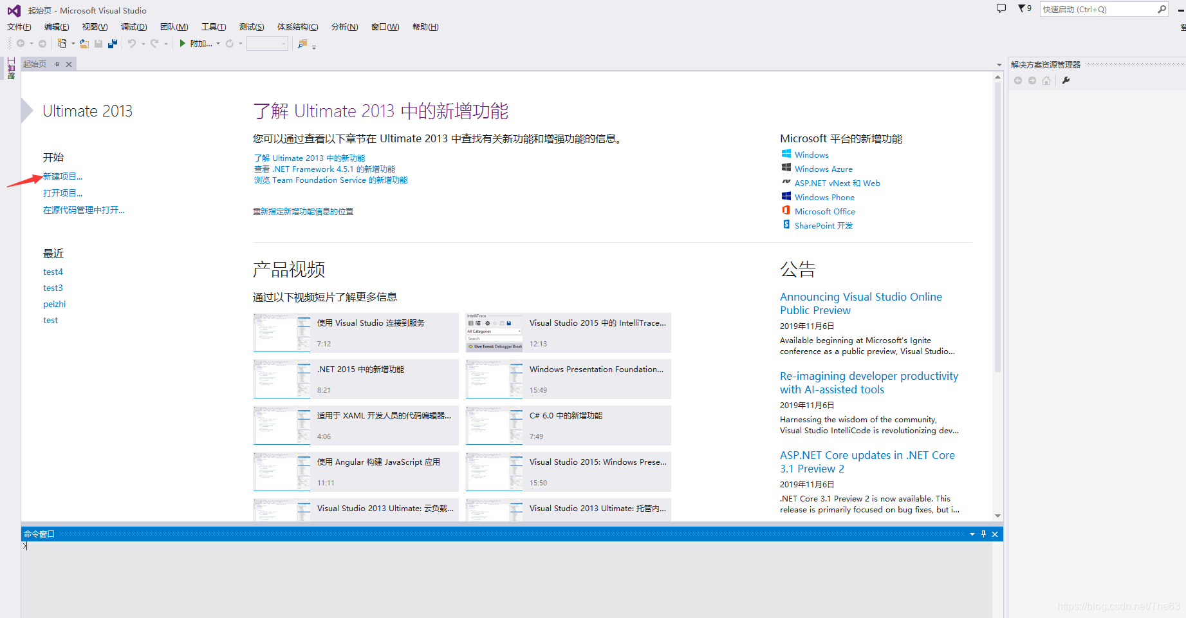Open the 命令窗口 window position dropdown

pyautogui.click(x=972, y=534)
